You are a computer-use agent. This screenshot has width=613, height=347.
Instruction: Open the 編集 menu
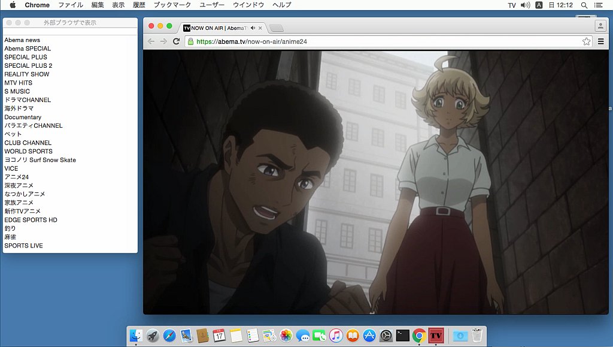pos(98,5)
